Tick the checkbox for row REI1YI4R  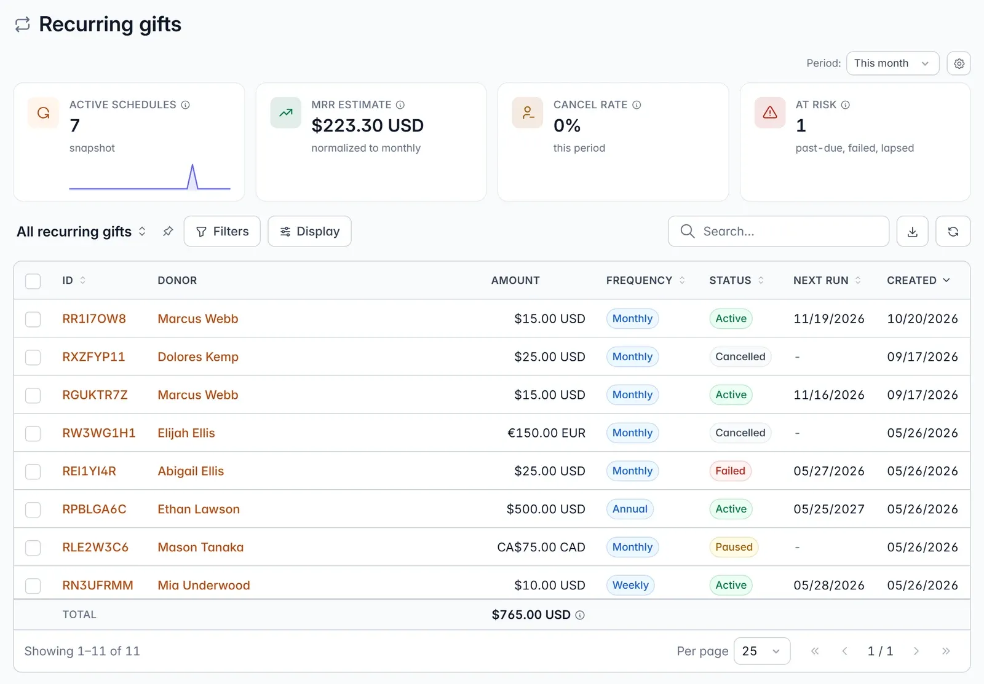tap(33, 471)
